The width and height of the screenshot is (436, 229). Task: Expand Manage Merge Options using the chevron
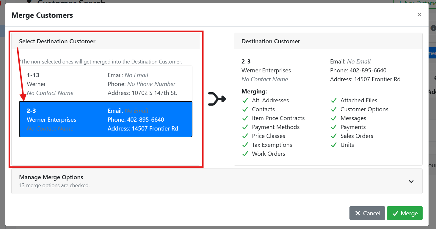point(411,182)
